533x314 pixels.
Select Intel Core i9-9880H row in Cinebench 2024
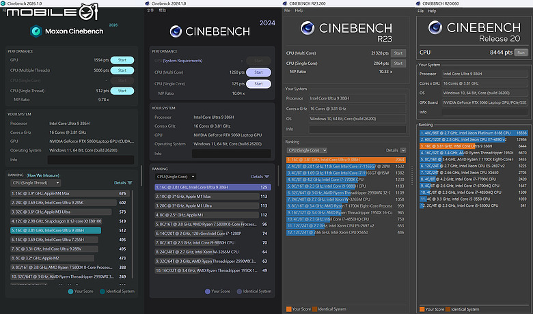213,243
